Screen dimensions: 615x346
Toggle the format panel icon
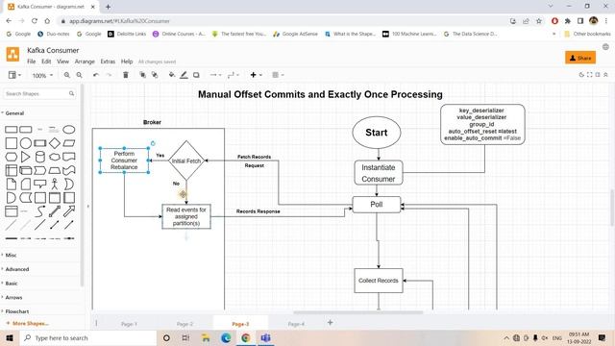point(598,75)
